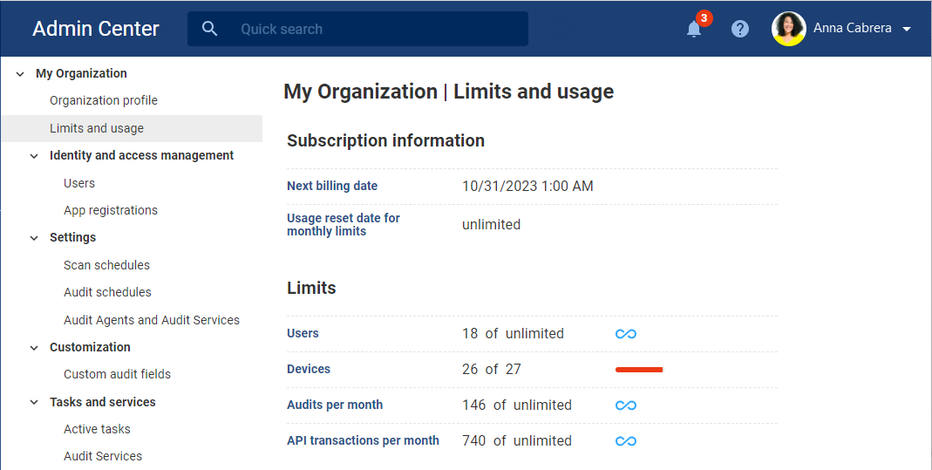
Task: Collapse the Tasks and services chevron
Action: pos(34,402)
